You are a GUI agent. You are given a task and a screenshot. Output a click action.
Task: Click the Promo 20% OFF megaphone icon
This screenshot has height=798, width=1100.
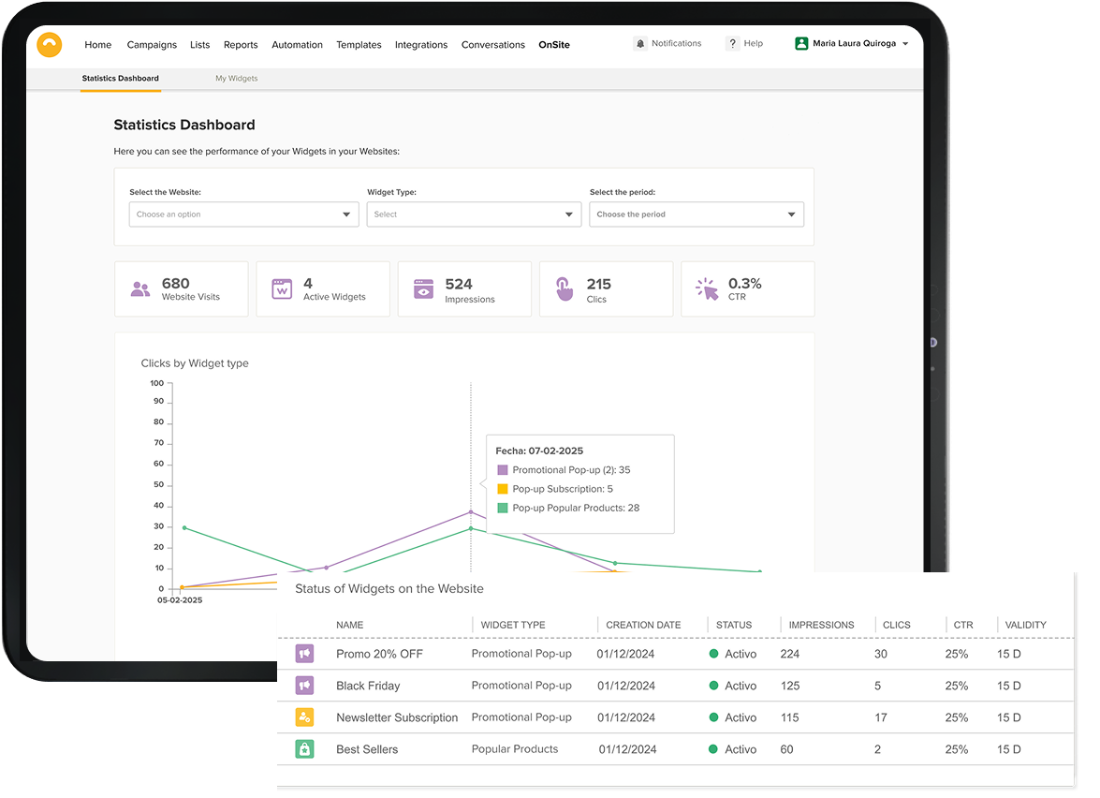coord(304,654)
